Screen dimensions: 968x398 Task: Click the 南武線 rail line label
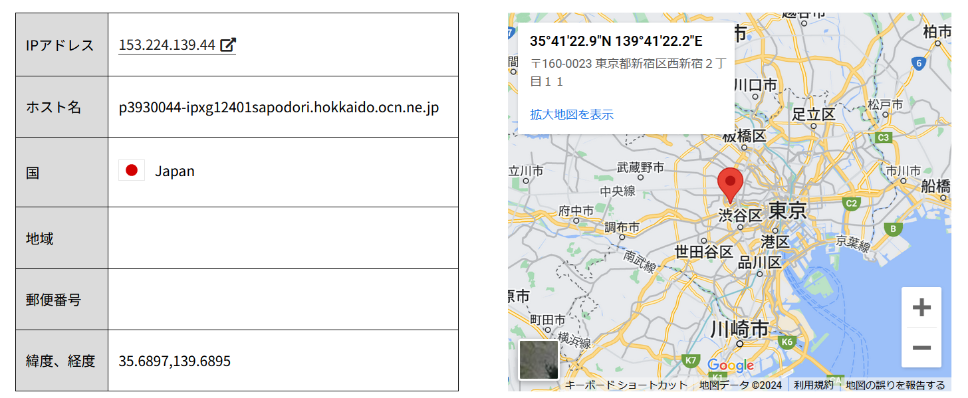[x=639, y=260]
